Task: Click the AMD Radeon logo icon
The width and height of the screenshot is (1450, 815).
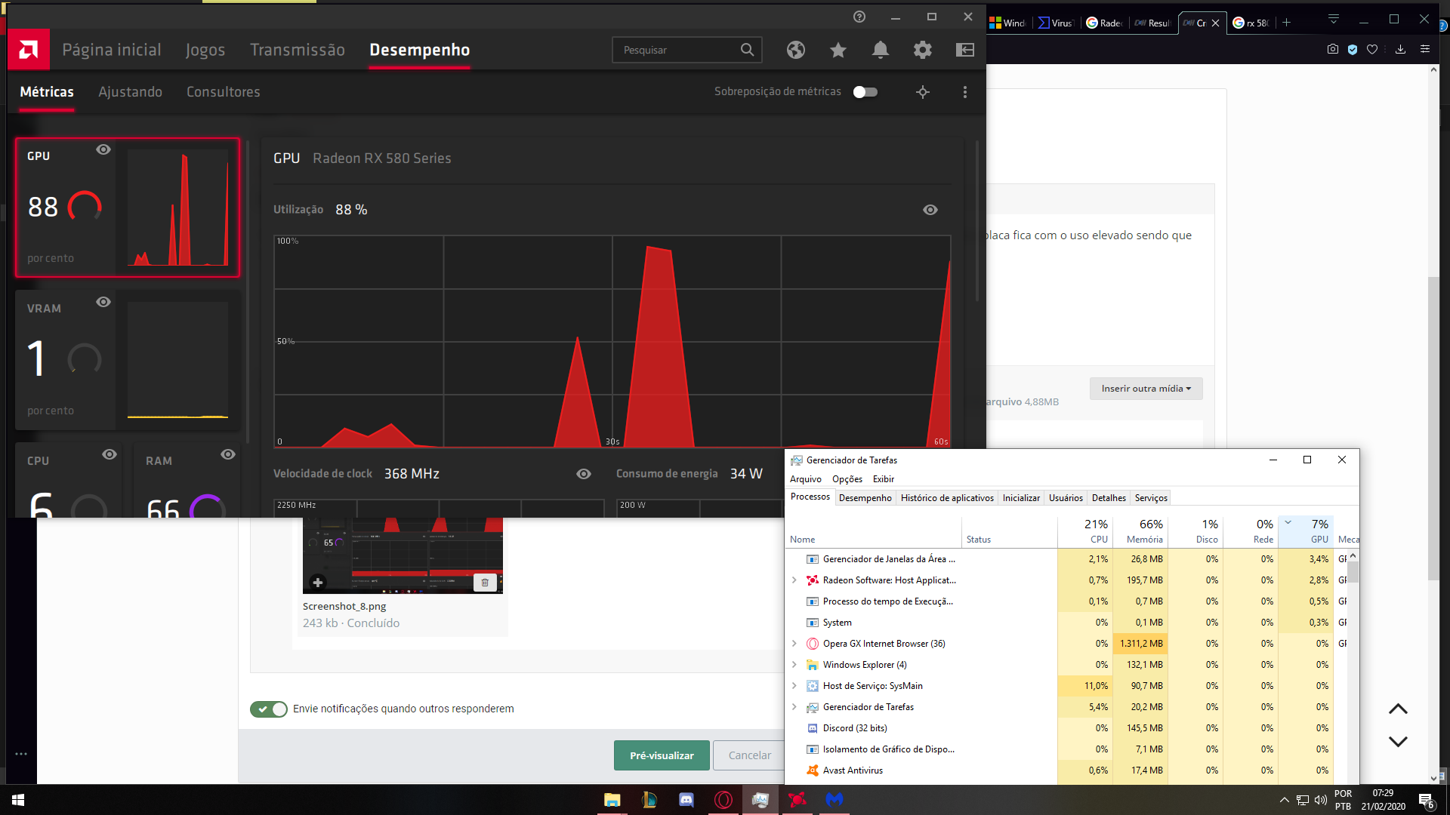Action: point(29,50)
